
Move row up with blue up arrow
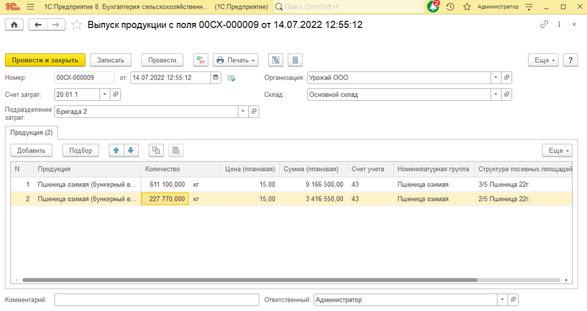click(x=116, y=150)
